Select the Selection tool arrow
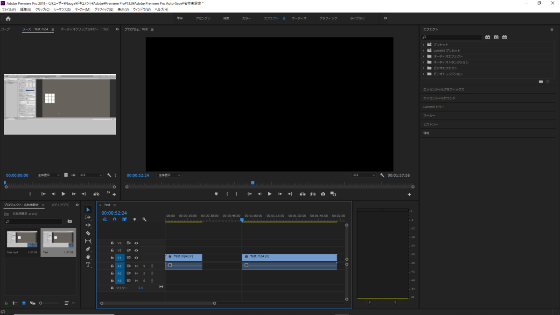560x315 pixels. 88,210
